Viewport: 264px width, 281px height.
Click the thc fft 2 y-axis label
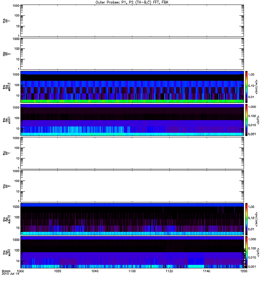point(6,187)
